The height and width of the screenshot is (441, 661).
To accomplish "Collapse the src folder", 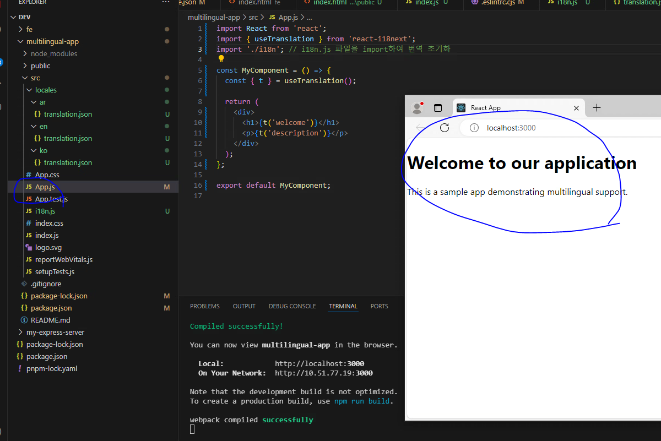I will point(25,78).
